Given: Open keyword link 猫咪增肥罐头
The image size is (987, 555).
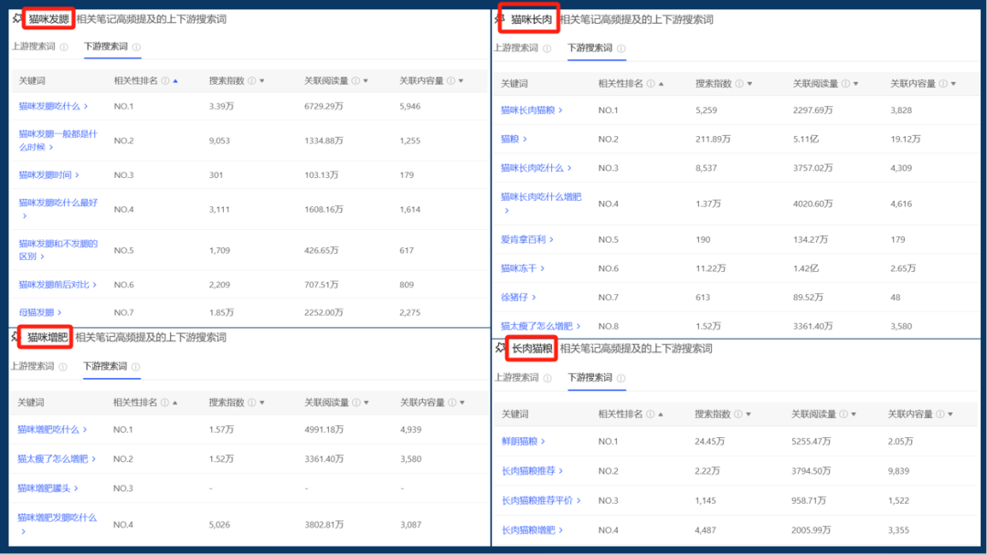Looking at the screenshot, I should point(48,487).
